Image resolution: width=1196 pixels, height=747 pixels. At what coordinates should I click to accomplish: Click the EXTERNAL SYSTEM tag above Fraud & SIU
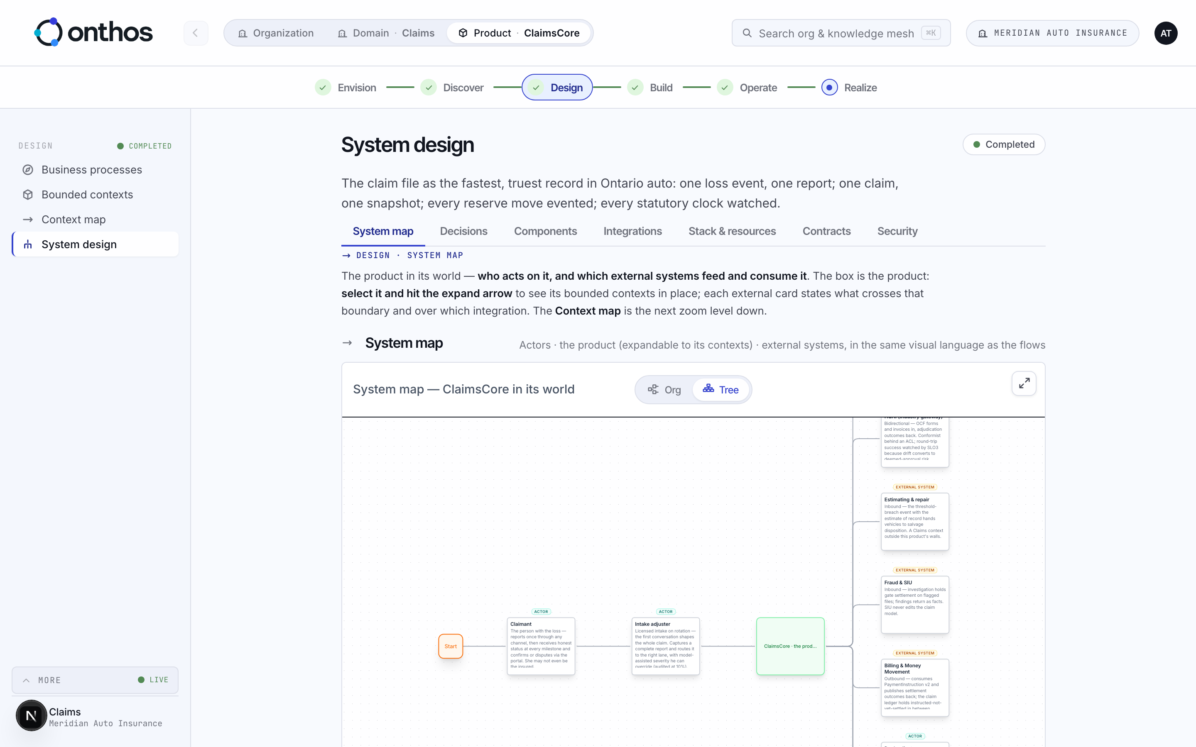point(914,570)
